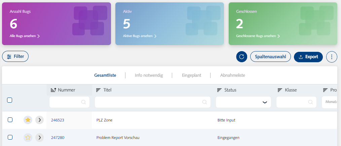Click the Spaltenauswahl button
The width and height of the screenshot is (341, 146).
(x=270, y=57)
